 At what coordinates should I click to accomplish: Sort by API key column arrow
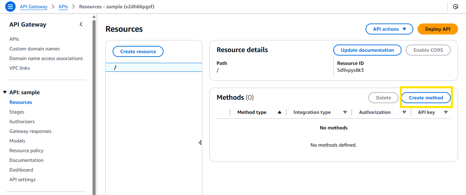[x=446, y=112]
